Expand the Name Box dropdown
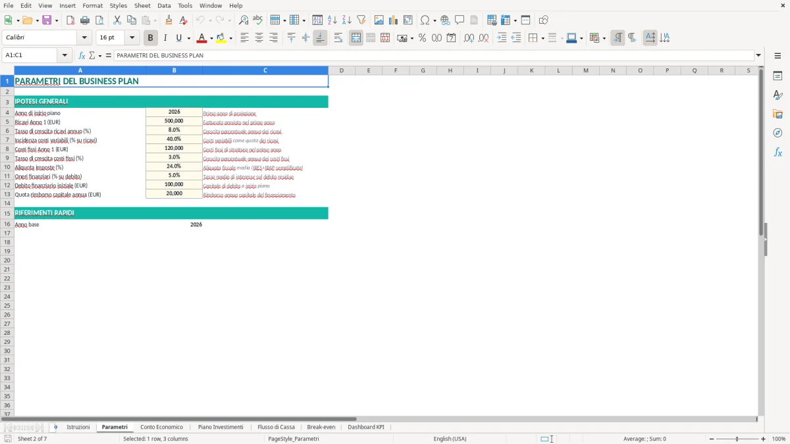Viewport: 790px width, 444px height. click(x=65, y=55)
